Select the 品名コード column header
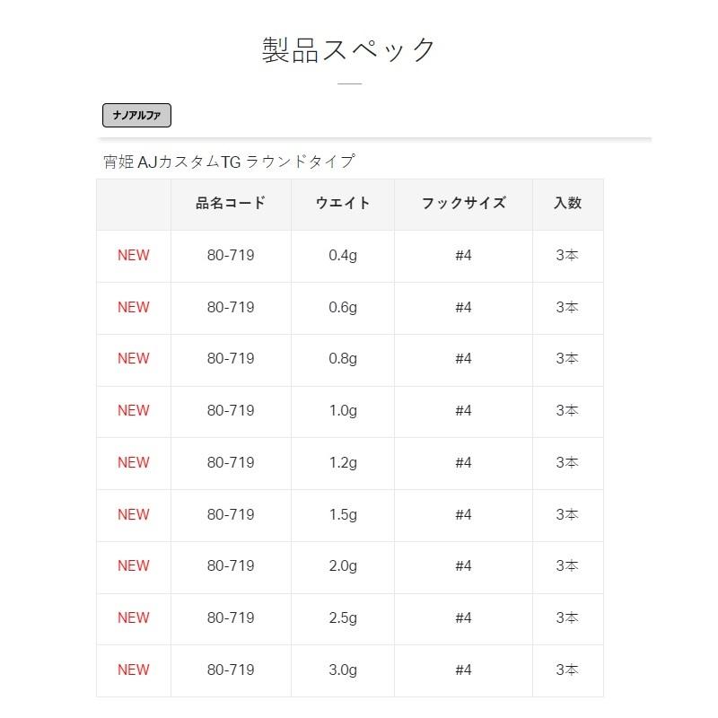 click(x=231, y=203)
